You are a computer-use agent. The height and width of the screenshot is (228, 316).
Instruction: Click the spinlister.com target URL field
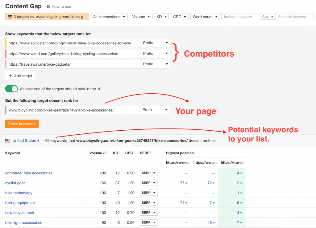[73, 43]
